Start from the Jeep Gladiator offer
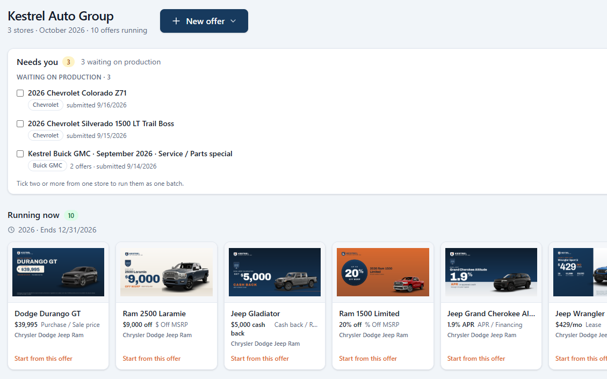The width and height of the screenshot is (607, 379). click(260, 359)
